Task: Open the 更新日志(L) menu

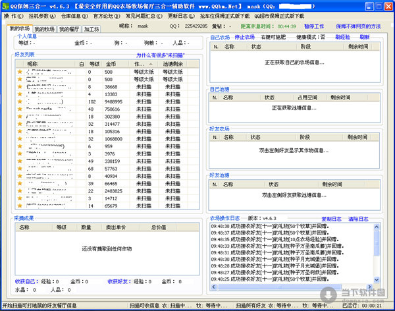Action: [x=182, y=16]
